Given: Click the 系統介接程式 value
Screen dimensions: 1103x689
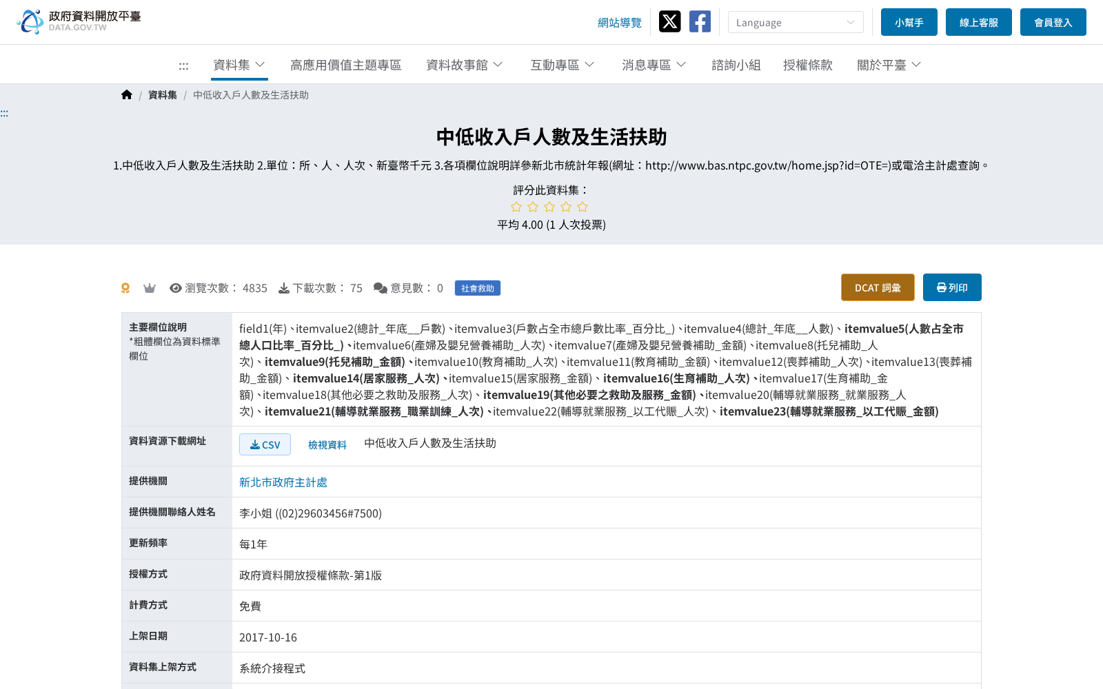Looking at the screenshot, I should pyautogui.click(x=272, y=668).
